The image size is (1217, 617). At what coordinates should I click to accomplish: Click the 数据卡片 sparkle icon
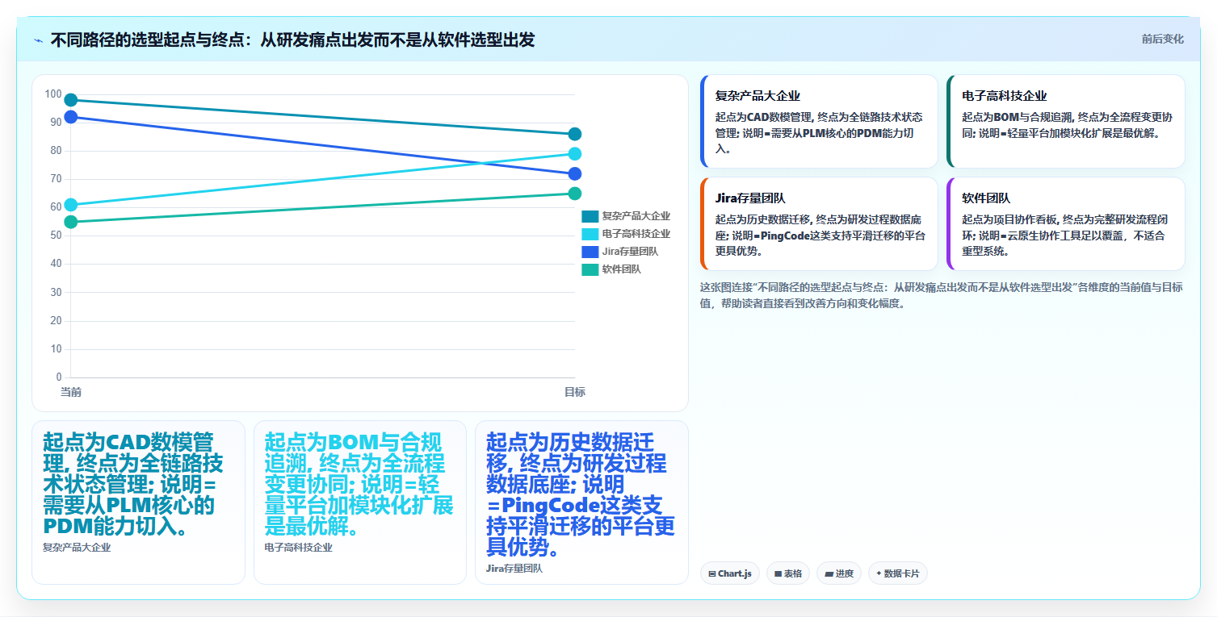point(879,573)
